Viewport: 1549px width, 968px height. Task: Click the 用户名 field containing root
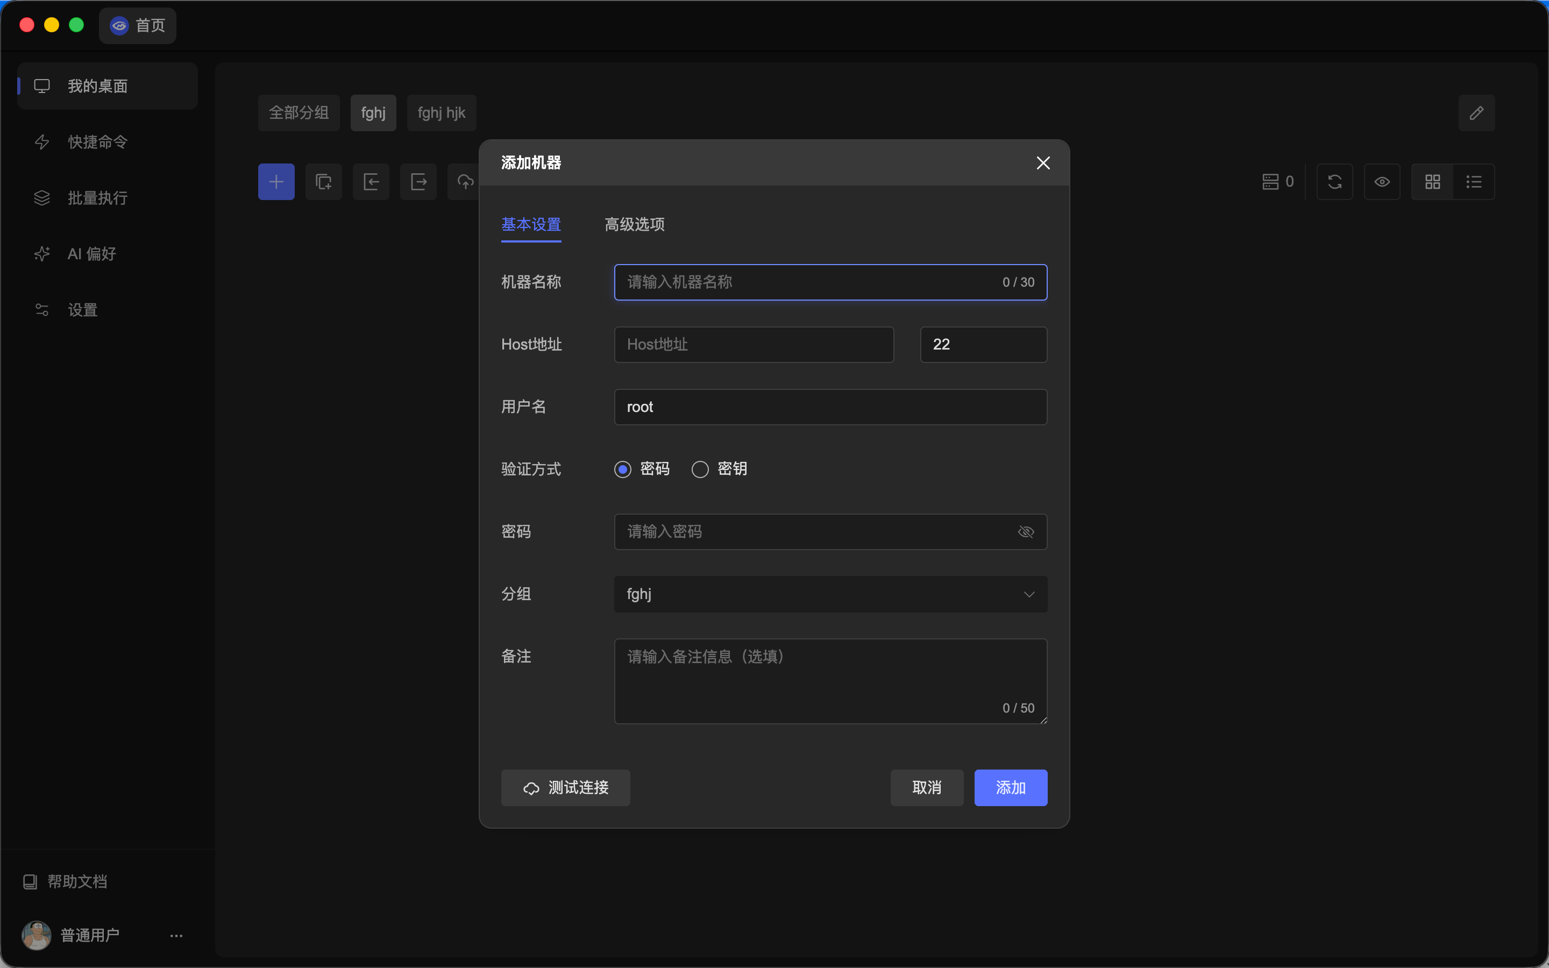[831, 407]
